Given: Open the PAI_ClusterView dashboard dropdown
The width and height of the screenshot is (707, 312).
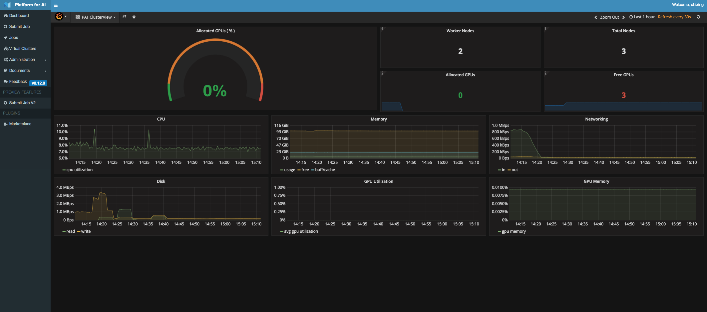Looking at the screenshot, I should [96, 17].
